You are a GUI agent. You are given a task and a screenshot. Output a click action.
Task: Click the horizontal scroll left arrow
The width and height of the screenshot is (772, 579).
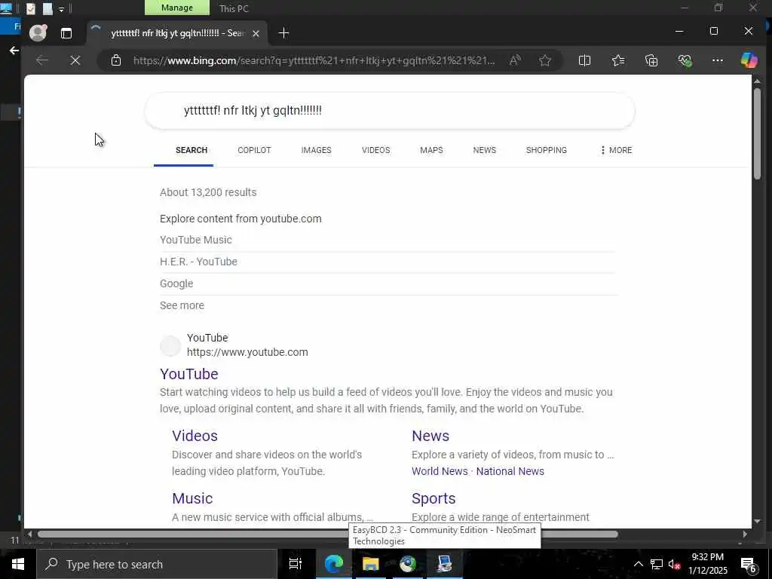29,535
